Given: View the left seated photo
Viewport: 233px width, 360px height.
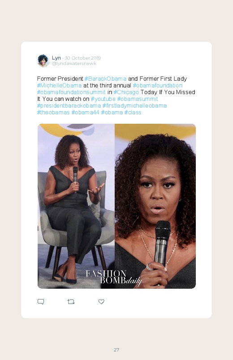Looking at the screenshot, I should (76, 206).
